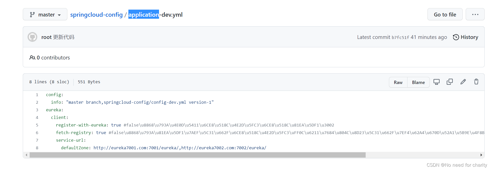Open the 更新代码 commit message link

[x=64, y=37]
